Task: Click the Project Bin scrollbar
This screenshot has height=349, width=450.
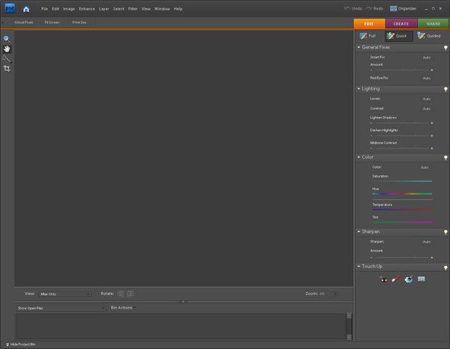Action: [x=349, y=326]
